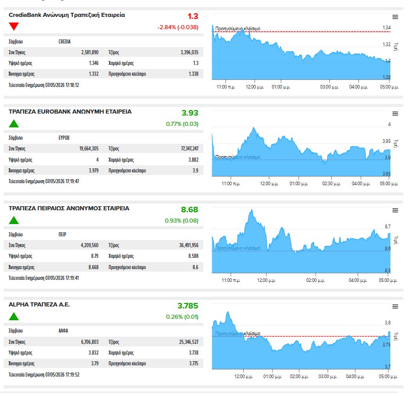Click the red down arrow for CredialBank
418x396 pixels.
coord(14,27)
